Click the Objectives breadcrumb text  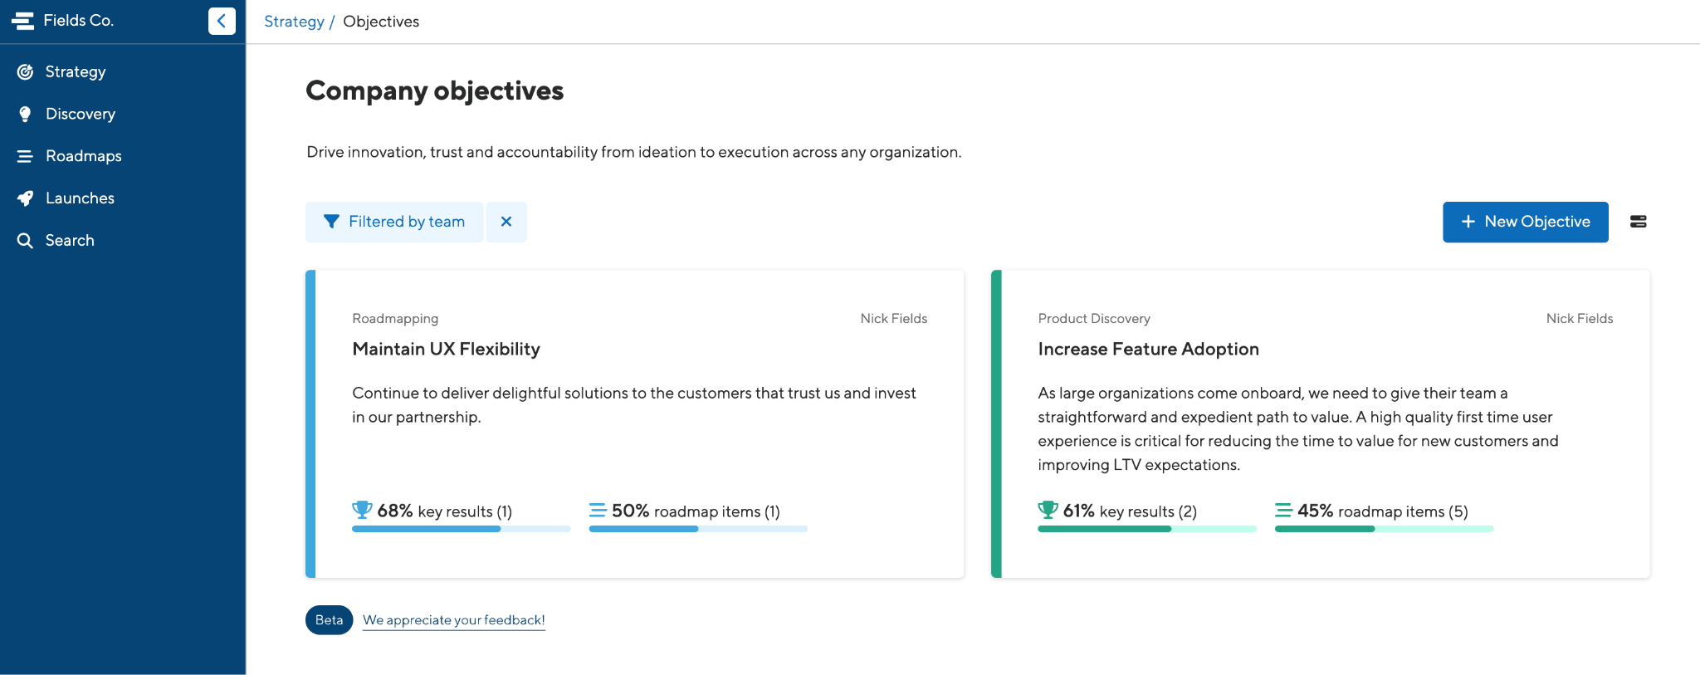[381, 22]
